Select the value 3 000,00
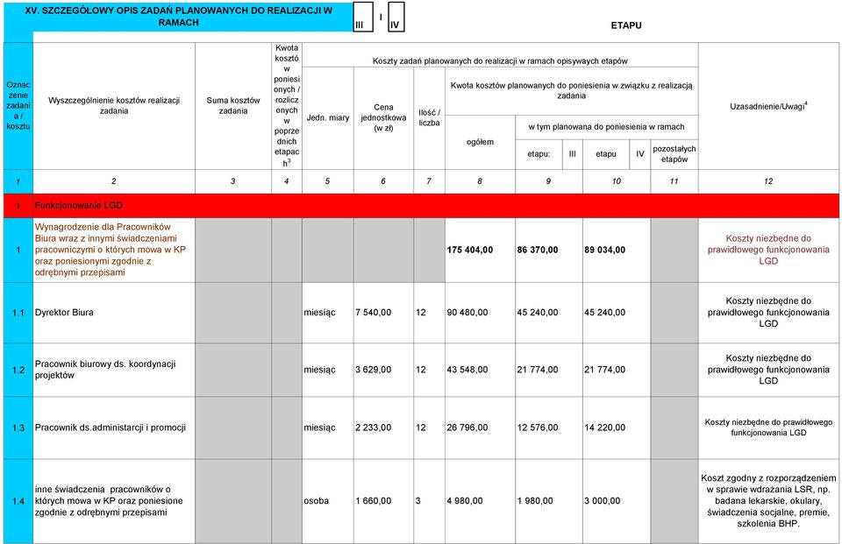Image resolution: width=842 pixels, height=544 pixels. (x=602, y=500)
